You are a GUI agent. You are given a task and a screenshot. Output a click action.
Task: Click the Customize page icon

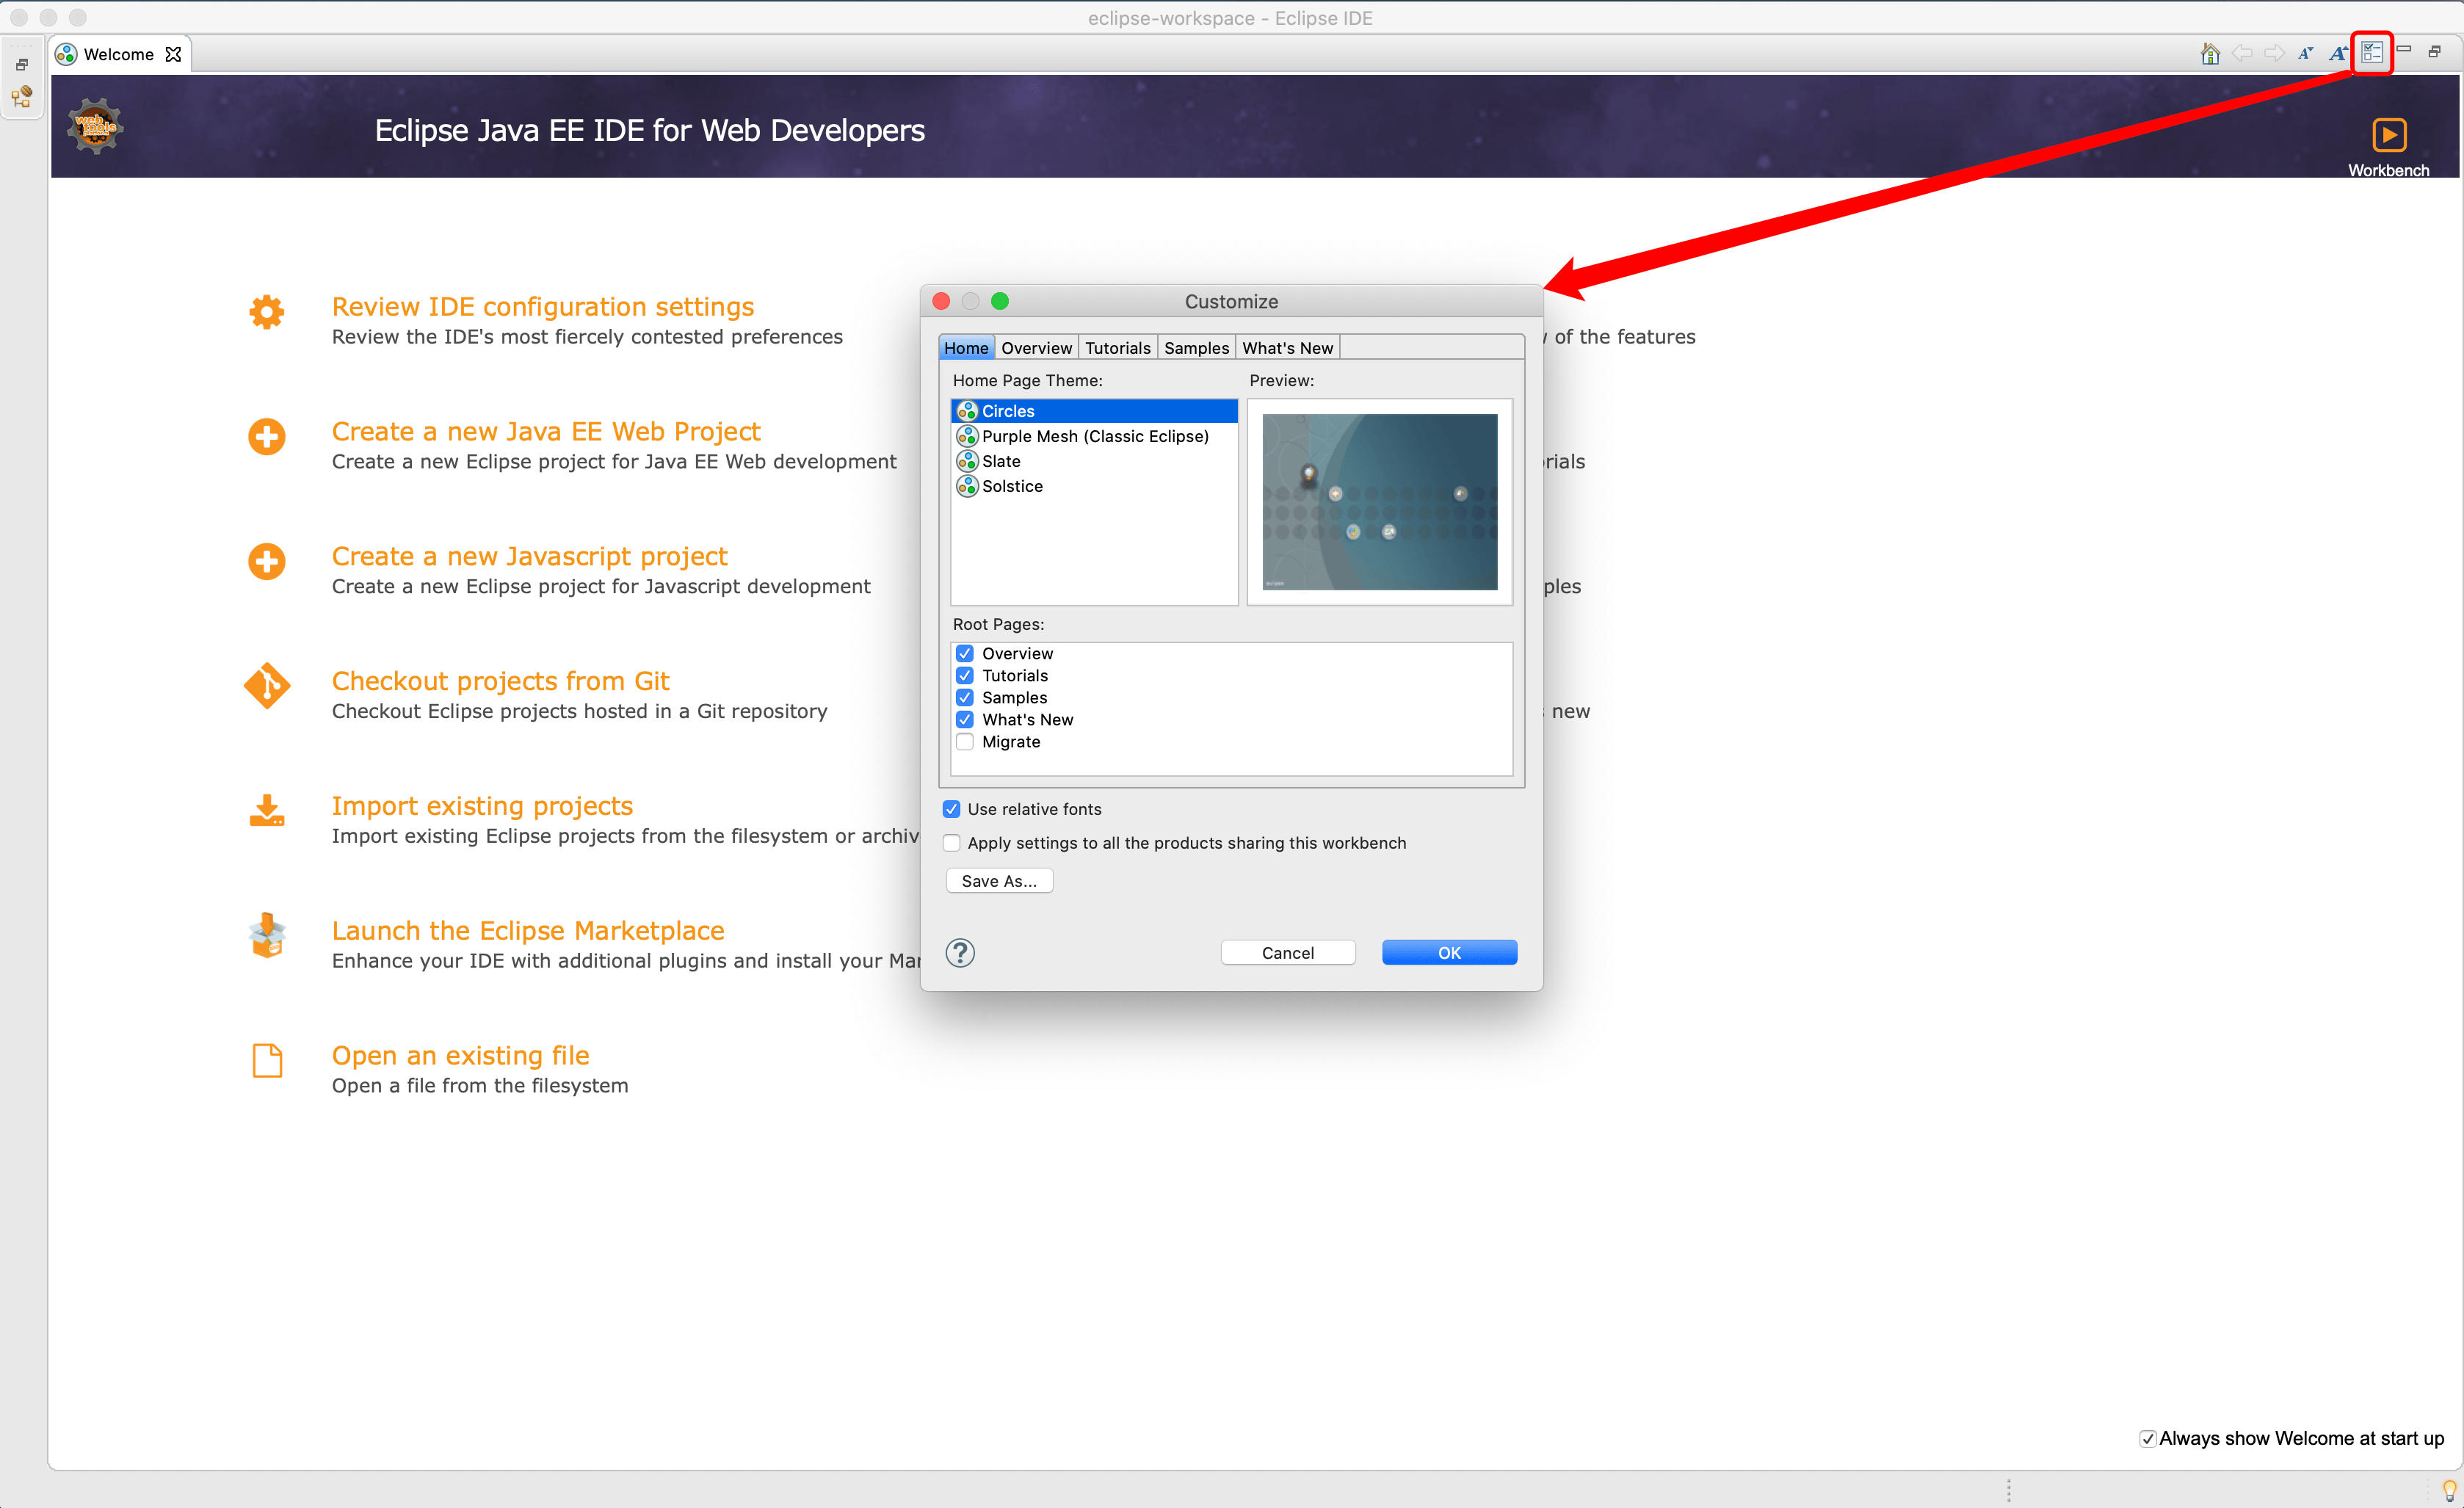[2372, 52]
